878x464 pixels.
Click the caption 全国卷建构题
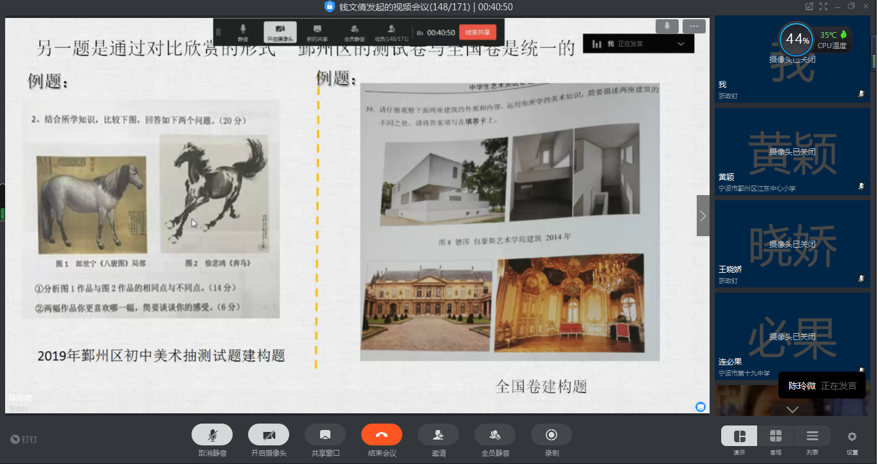(541, 386)
